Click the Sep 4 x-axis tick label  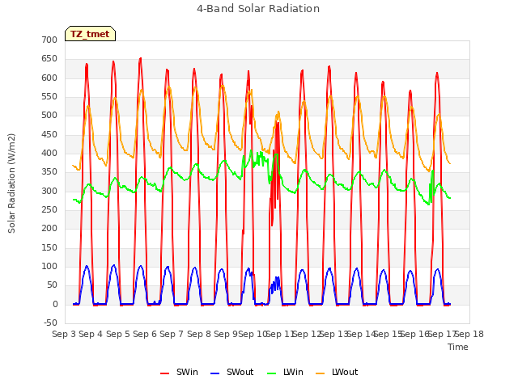[x=91, y=334]
